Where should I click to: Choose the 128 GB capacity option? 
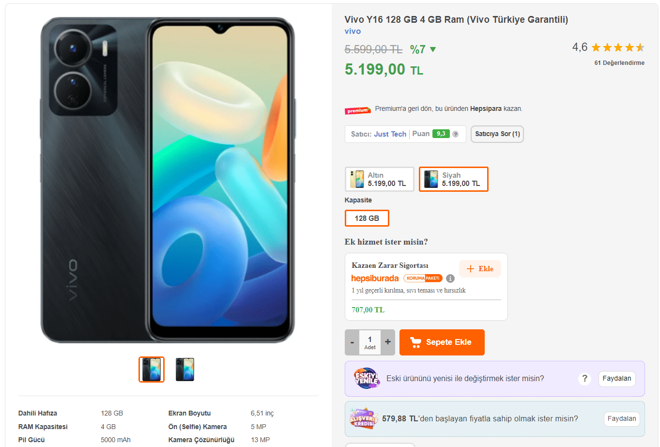(x=367, y=218)
